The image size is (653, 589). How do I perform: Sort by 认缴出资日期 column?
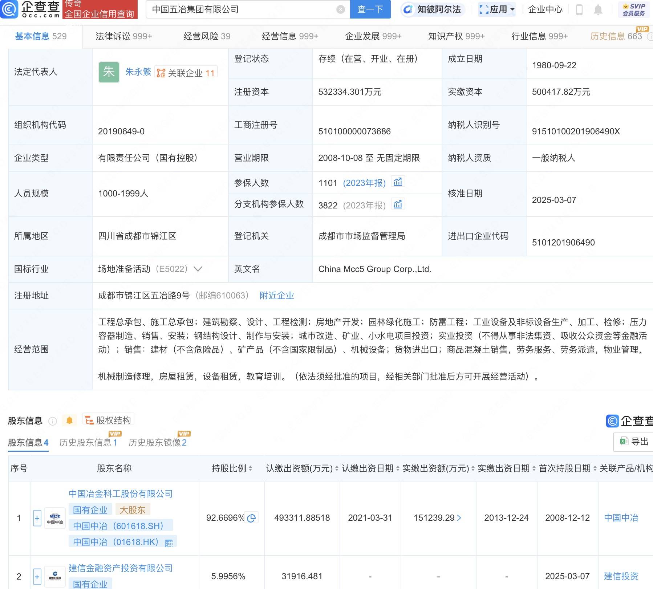[x=398, y=468]
